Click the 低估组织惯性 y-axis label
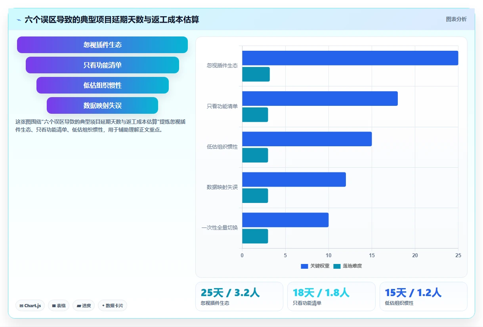This screenshot has height=327, width=483. pyautogui.click(x=222, y=147)
